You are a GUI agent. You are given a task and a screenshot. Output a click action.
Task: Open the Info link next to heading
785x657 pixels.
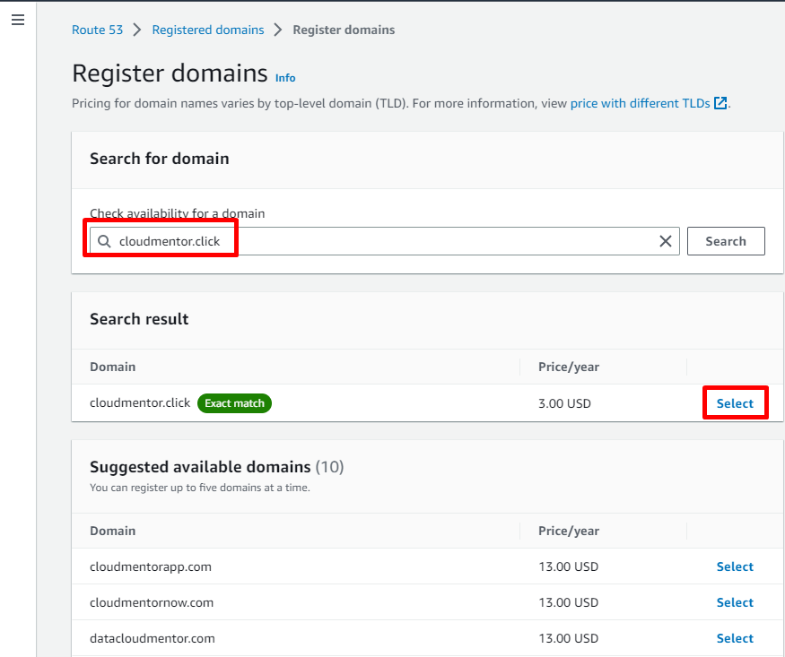click(x=285, y=78)
